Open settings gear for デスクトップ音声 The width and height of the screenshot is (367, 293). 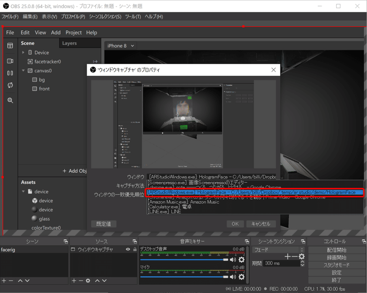[x=242, y=259]
